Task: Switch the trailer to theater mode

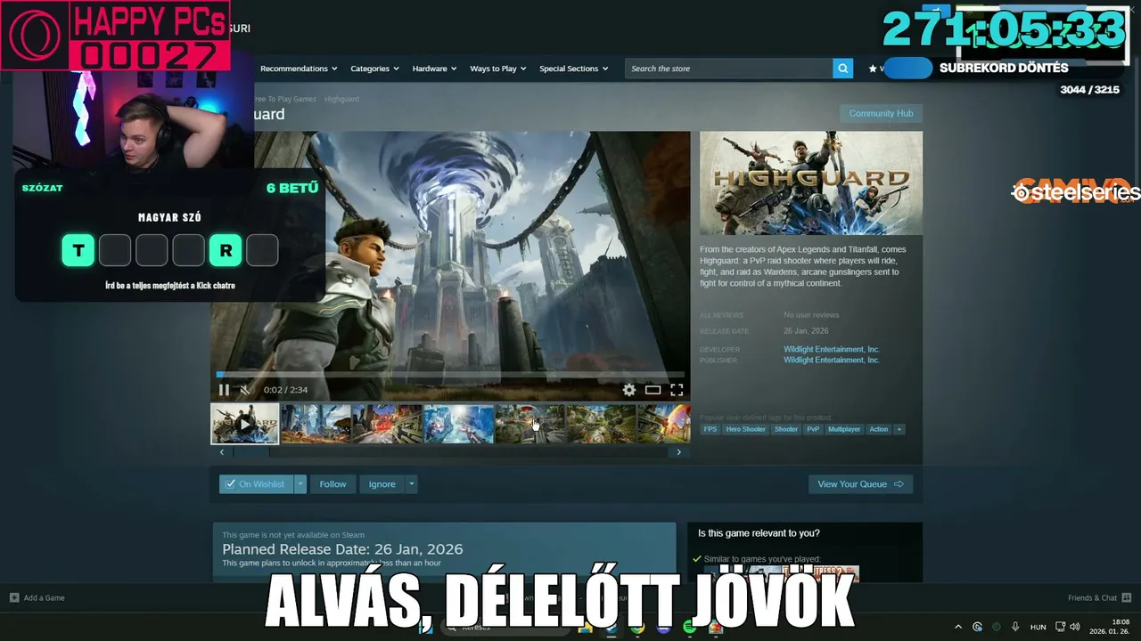Action: [x=653, y=390]
